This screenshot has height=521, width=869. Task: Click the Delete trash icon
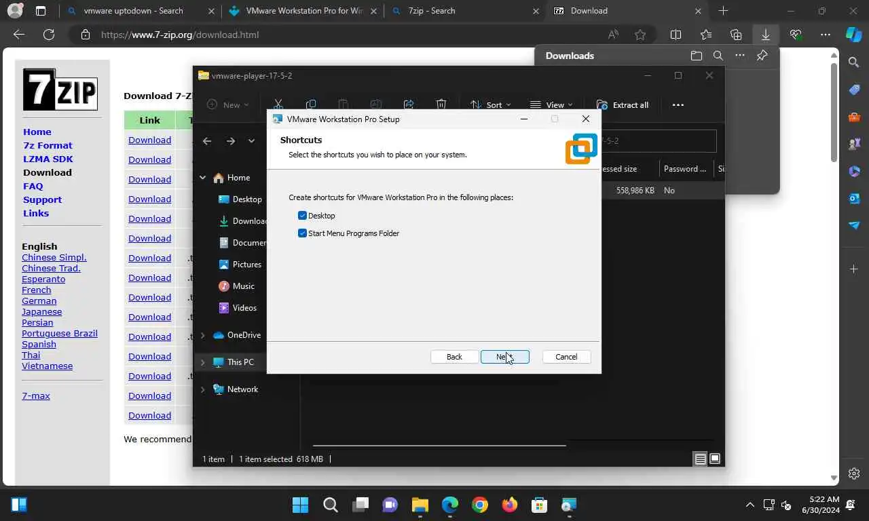[441, 104]
